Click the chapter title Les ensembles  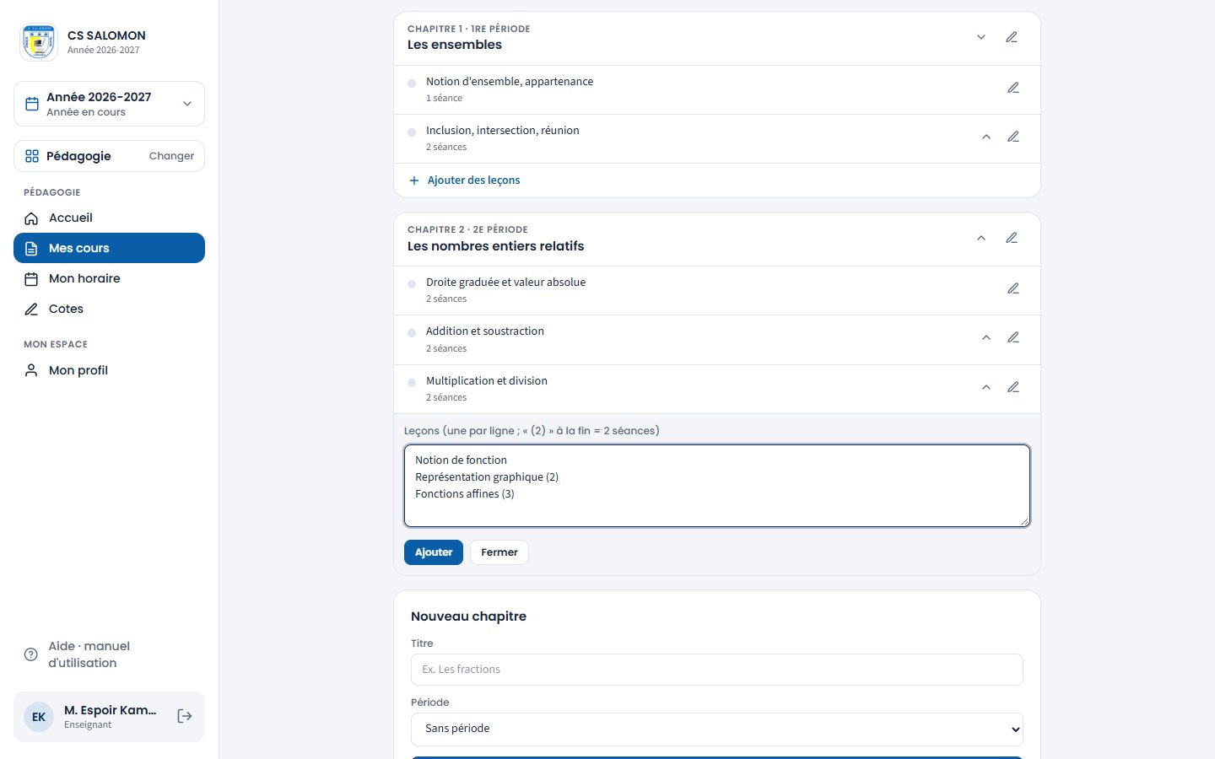click(x=455, y=45)
